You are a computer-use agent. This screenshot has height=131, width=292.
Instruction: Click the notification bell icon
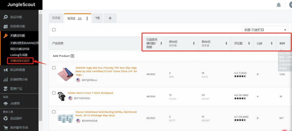click(x=279, y=5)
